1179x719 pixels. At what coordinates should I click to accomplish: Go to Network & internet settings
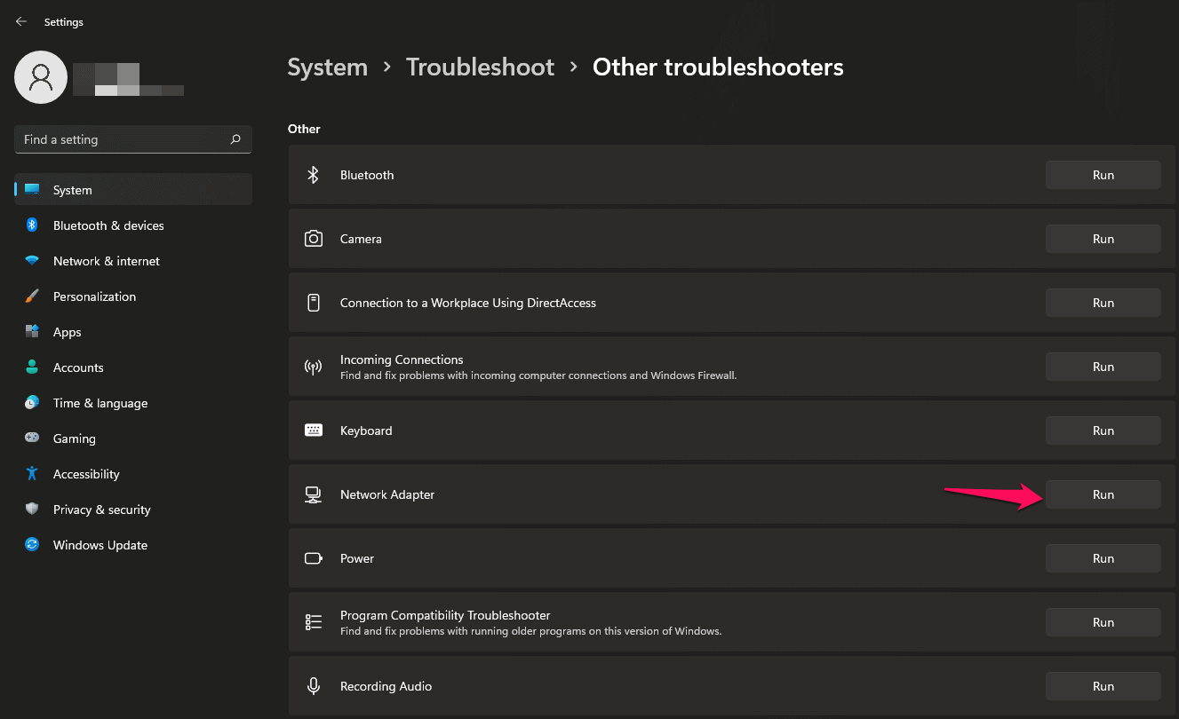pos(133,261)
